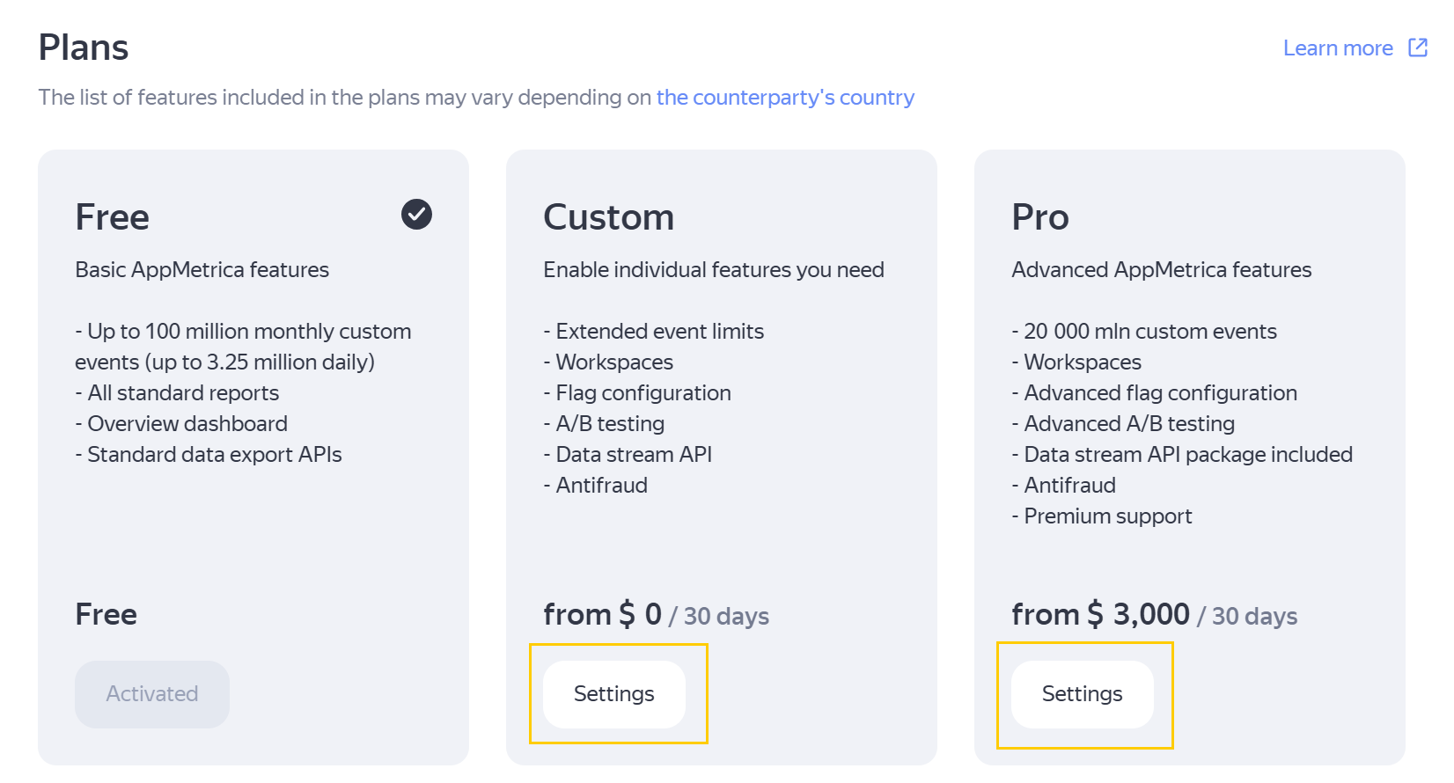Click 'Data stream API package included' text
The height and width of the screenshot is (783, 1454).
1187,455
